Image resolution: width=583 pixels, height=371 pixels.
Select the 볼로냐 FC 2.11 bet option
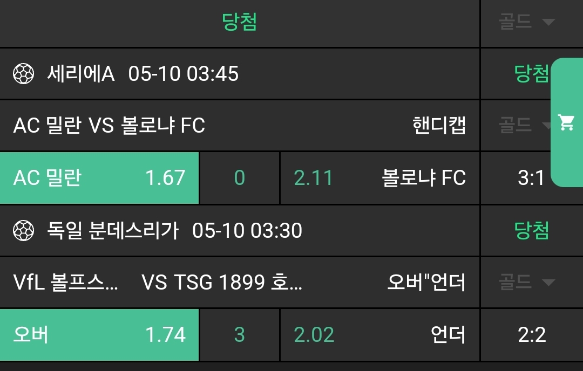(x=379, y=177)
